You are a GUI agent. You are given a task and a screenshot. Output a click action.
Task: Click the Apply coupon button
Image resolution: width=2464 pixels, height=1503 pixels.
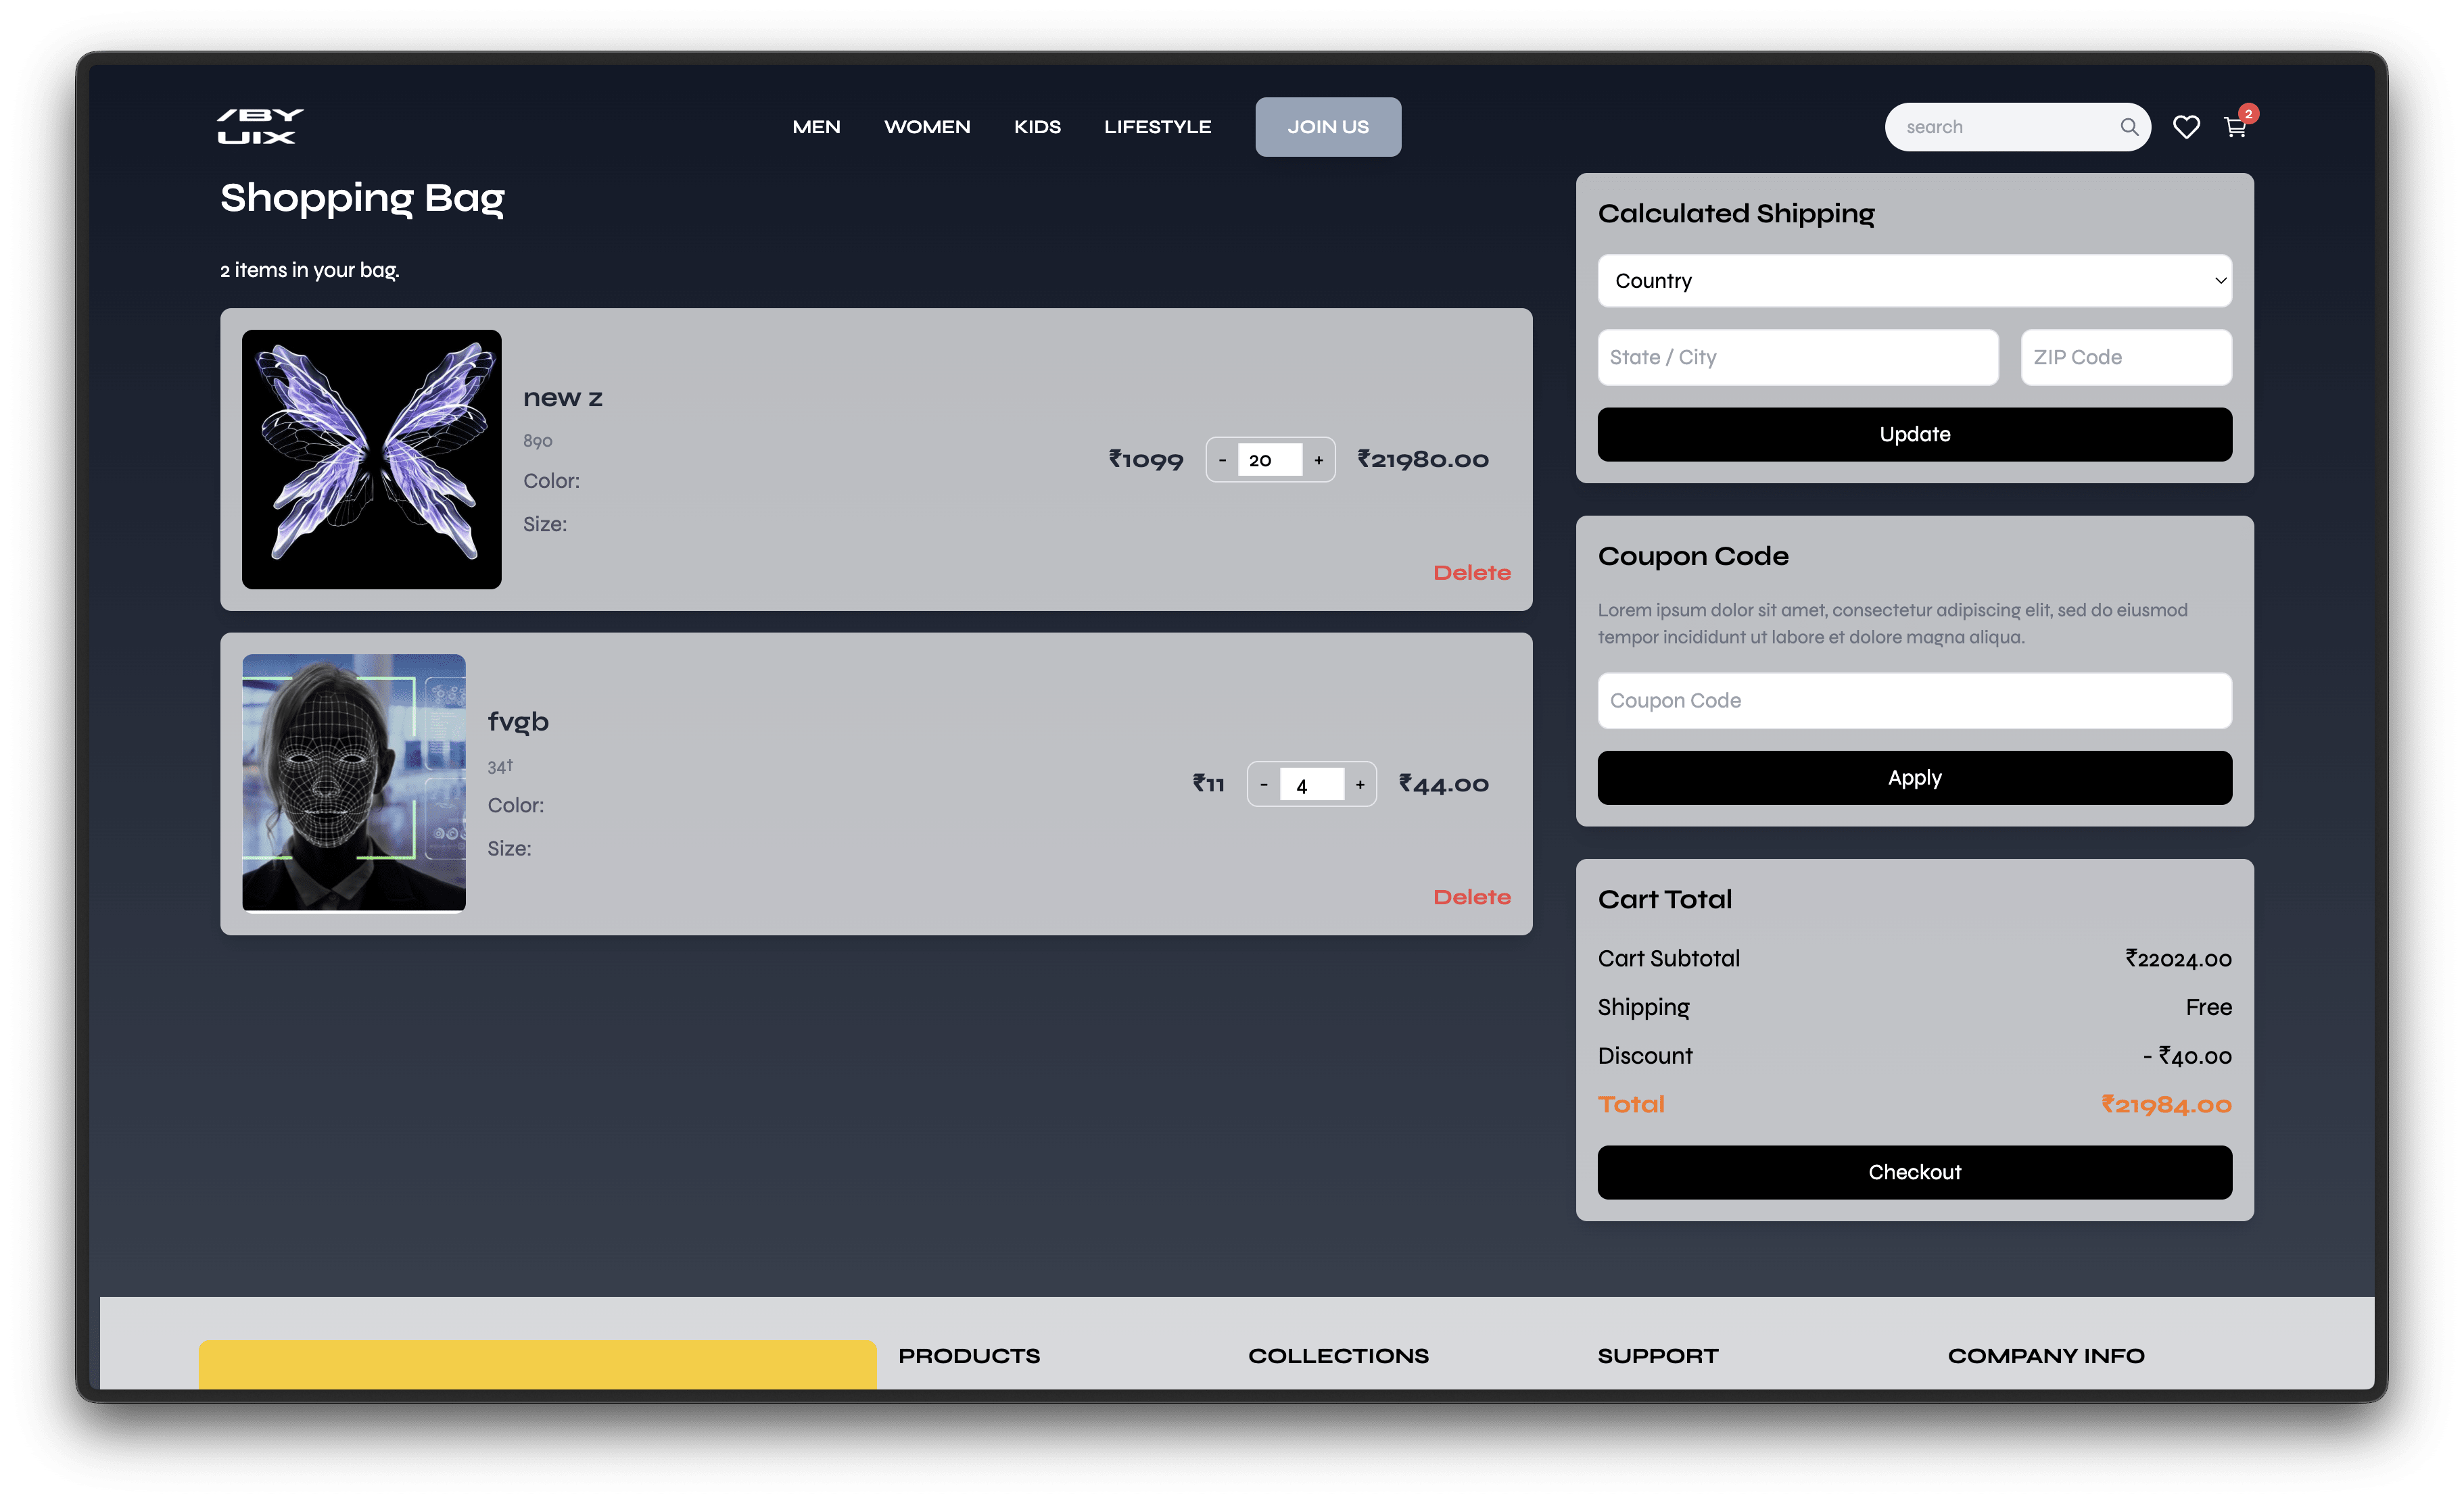(1914, 777)
